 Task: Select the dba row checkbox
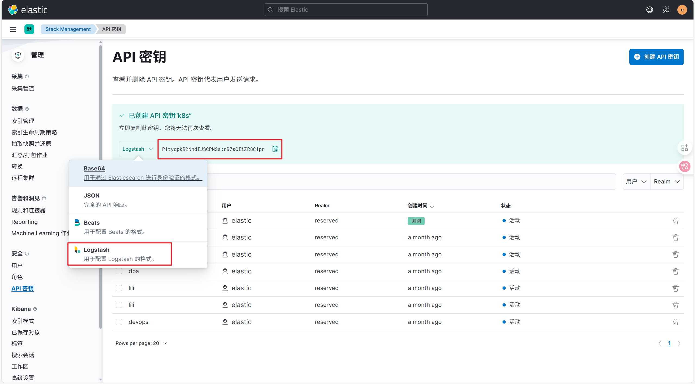(x=119, y=271)
